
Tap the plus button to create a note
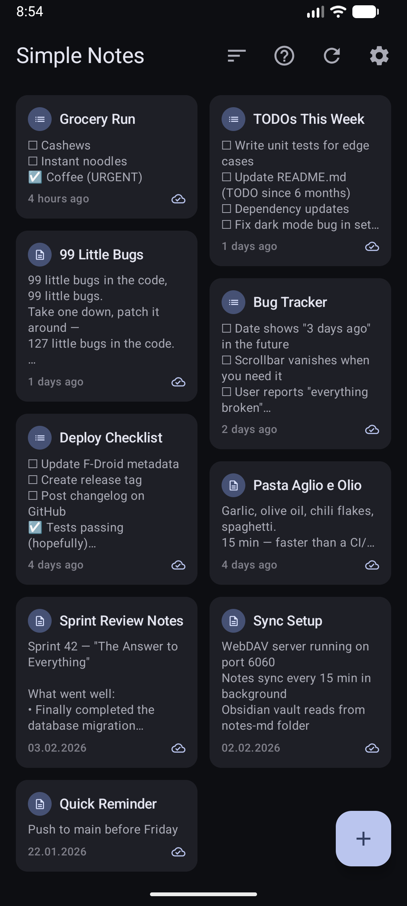(363, 839)
